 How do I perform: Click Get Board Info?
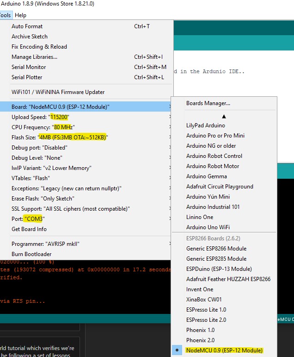point(86,229)
